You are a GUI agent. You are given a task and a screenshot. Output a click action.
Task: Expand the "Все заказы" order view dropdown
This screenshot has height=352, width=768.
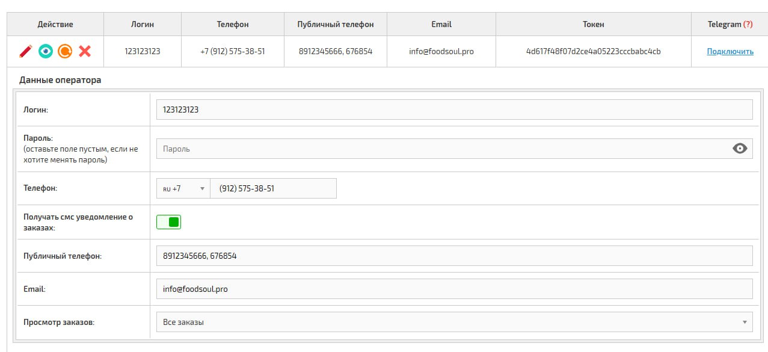click(454, 322)
